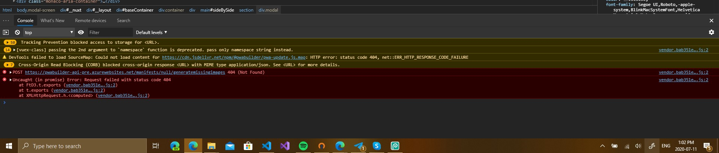This screenshot has width=719, height=153.
Task: Open File Explorer from taskbar
Action: point(212,146)
